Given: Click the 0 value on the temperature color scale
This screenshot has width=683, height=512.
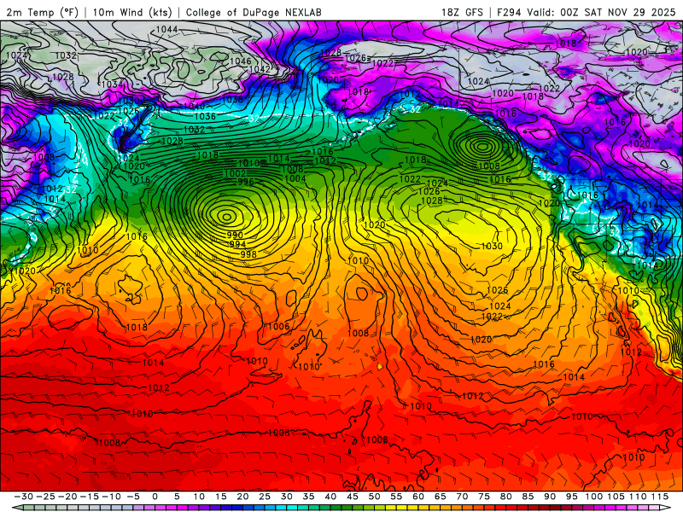Looking at the screenshot, I should coord(155,497).
